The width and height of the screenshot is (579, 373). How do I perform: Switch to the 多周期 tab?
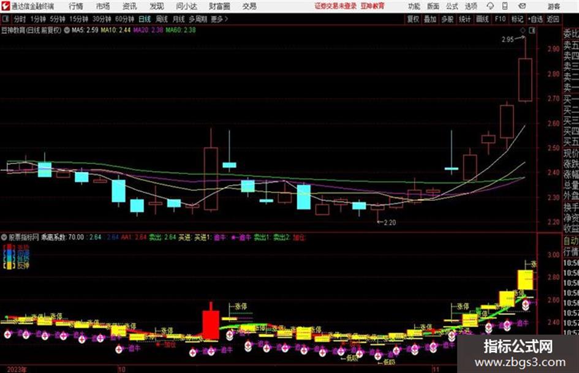(x=198, y=19)
